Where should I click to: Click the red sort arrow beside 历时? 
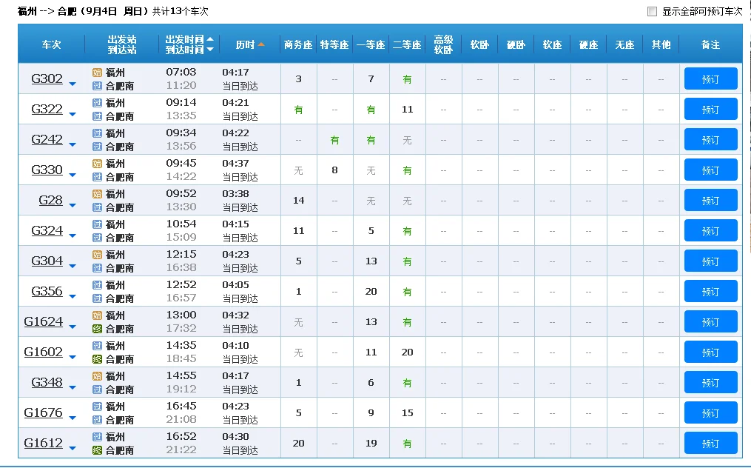coord(261,44)
